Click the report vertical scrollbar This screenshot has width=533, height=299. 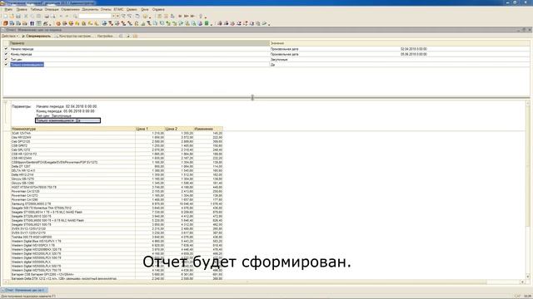click(x=527, y=190)
